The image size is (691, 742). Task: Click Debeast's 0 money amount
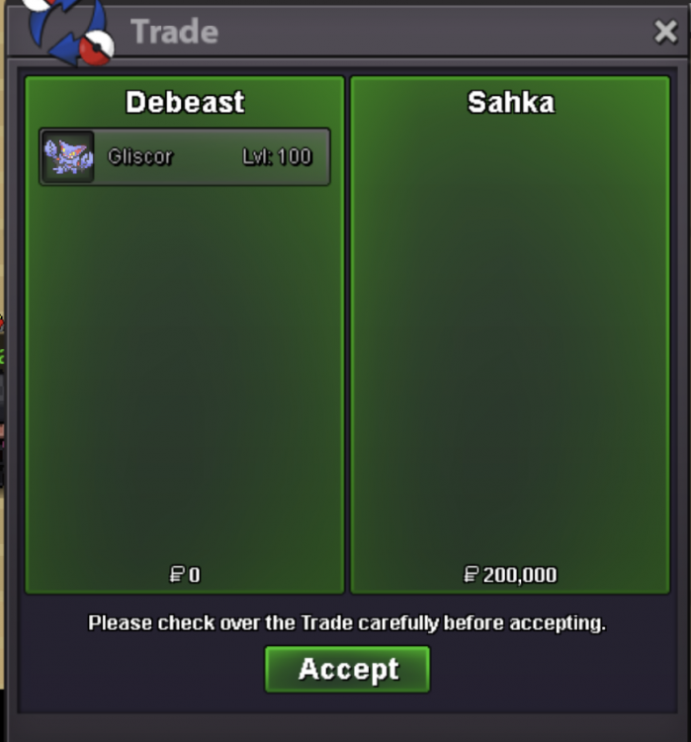(195, 575)
